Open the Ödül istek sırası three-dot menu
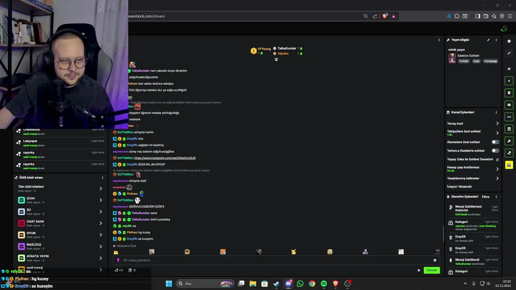This screenshot has height=290, width=516. [x=102, y=178]
